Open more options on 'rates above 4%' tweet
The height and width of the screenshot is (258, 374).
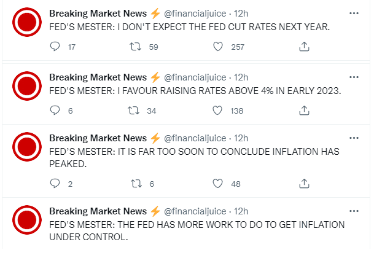354,77
